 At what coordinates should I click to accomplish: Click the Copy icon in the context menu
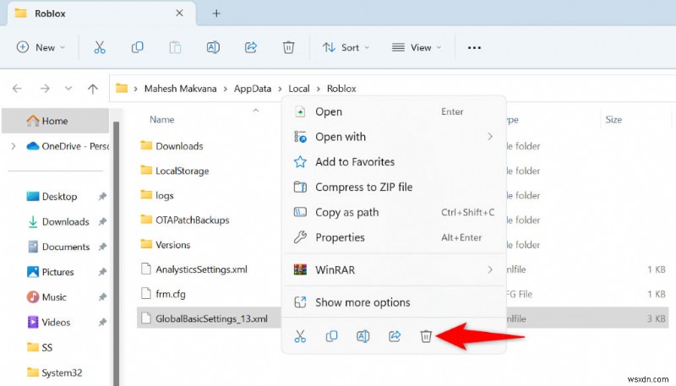[331, 336]
